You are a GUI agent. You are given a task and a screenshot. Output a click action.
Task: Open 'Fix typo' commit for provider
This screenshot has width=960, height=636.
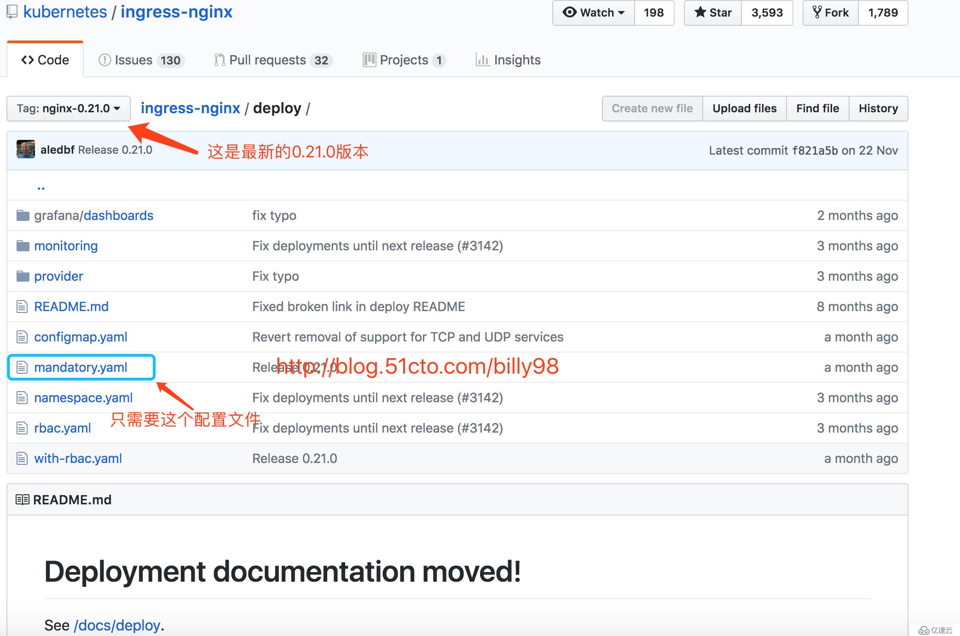[276, 276]
